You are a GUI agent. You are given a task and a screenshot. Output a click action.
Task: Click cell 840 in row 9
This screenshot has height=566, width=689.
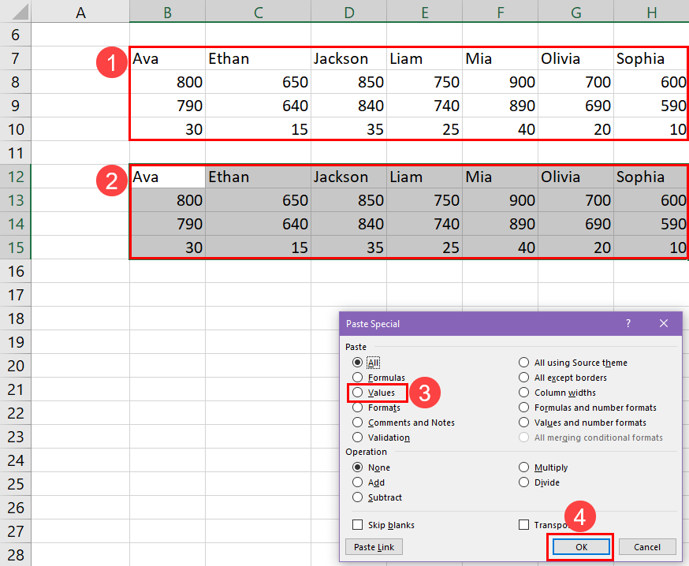[x=349, y=106]
